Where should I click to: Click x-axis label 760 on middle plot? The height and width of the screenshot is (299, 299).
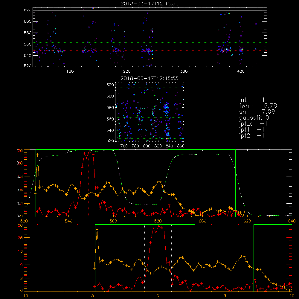click(124, 146)
